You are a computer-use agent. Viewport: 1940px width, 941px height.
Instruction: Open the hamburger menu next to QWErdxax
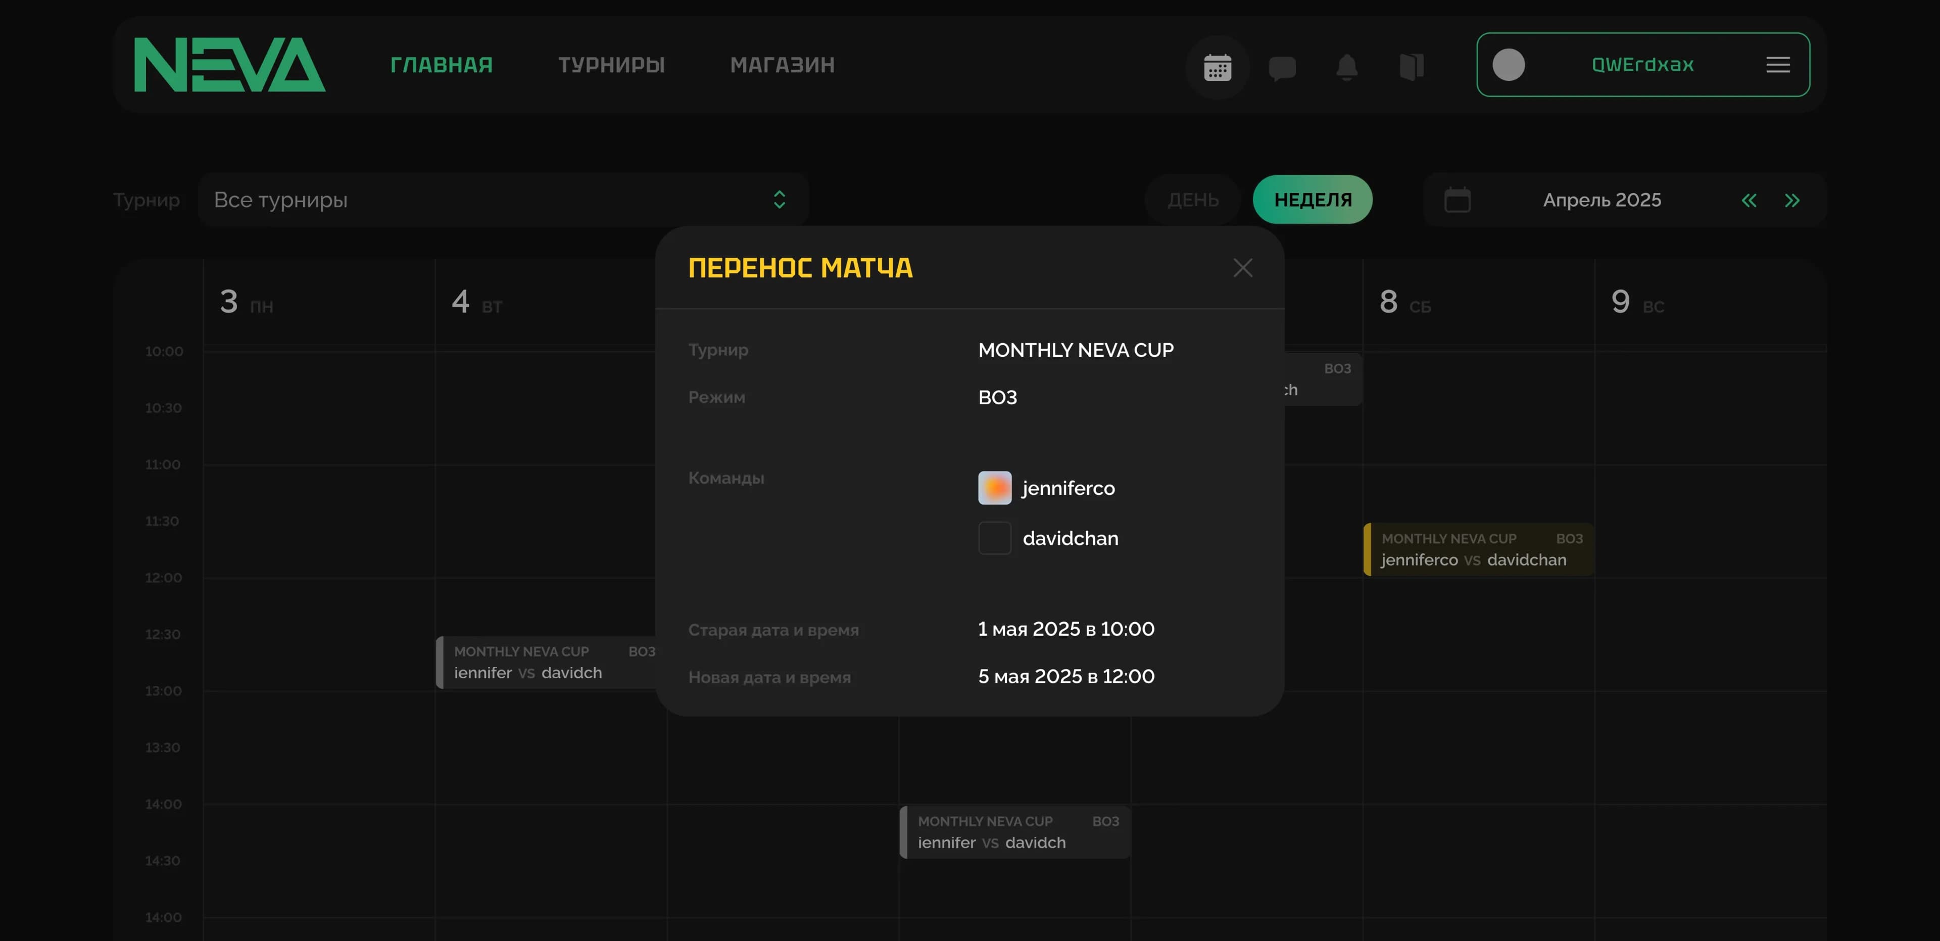point(1778,65)
